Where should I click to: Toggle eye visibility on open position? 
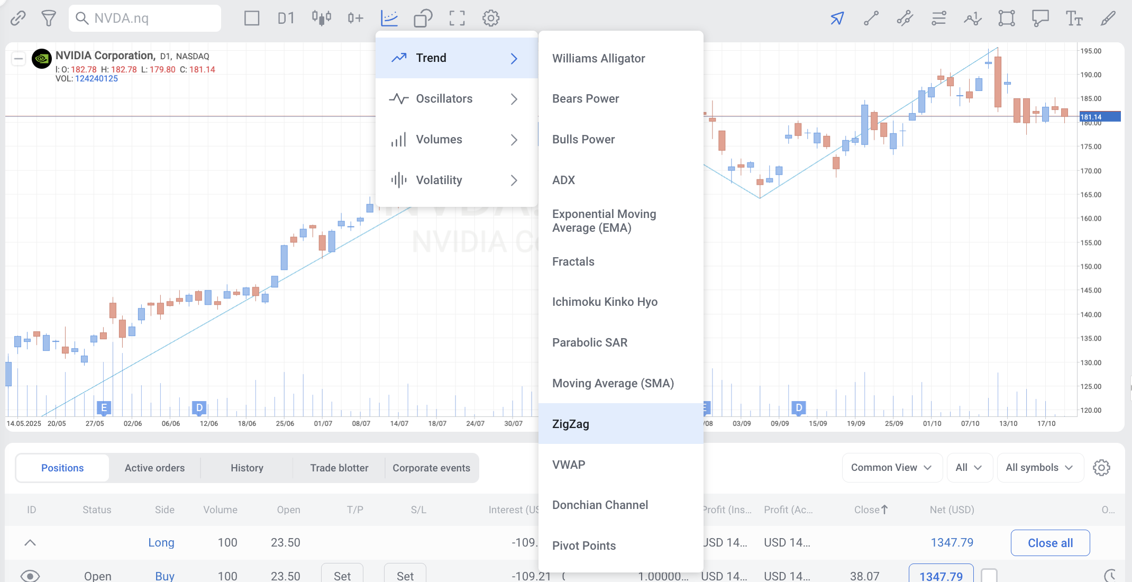30,576
